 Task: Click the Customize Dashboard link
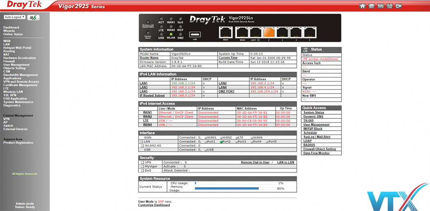point(154,205)
